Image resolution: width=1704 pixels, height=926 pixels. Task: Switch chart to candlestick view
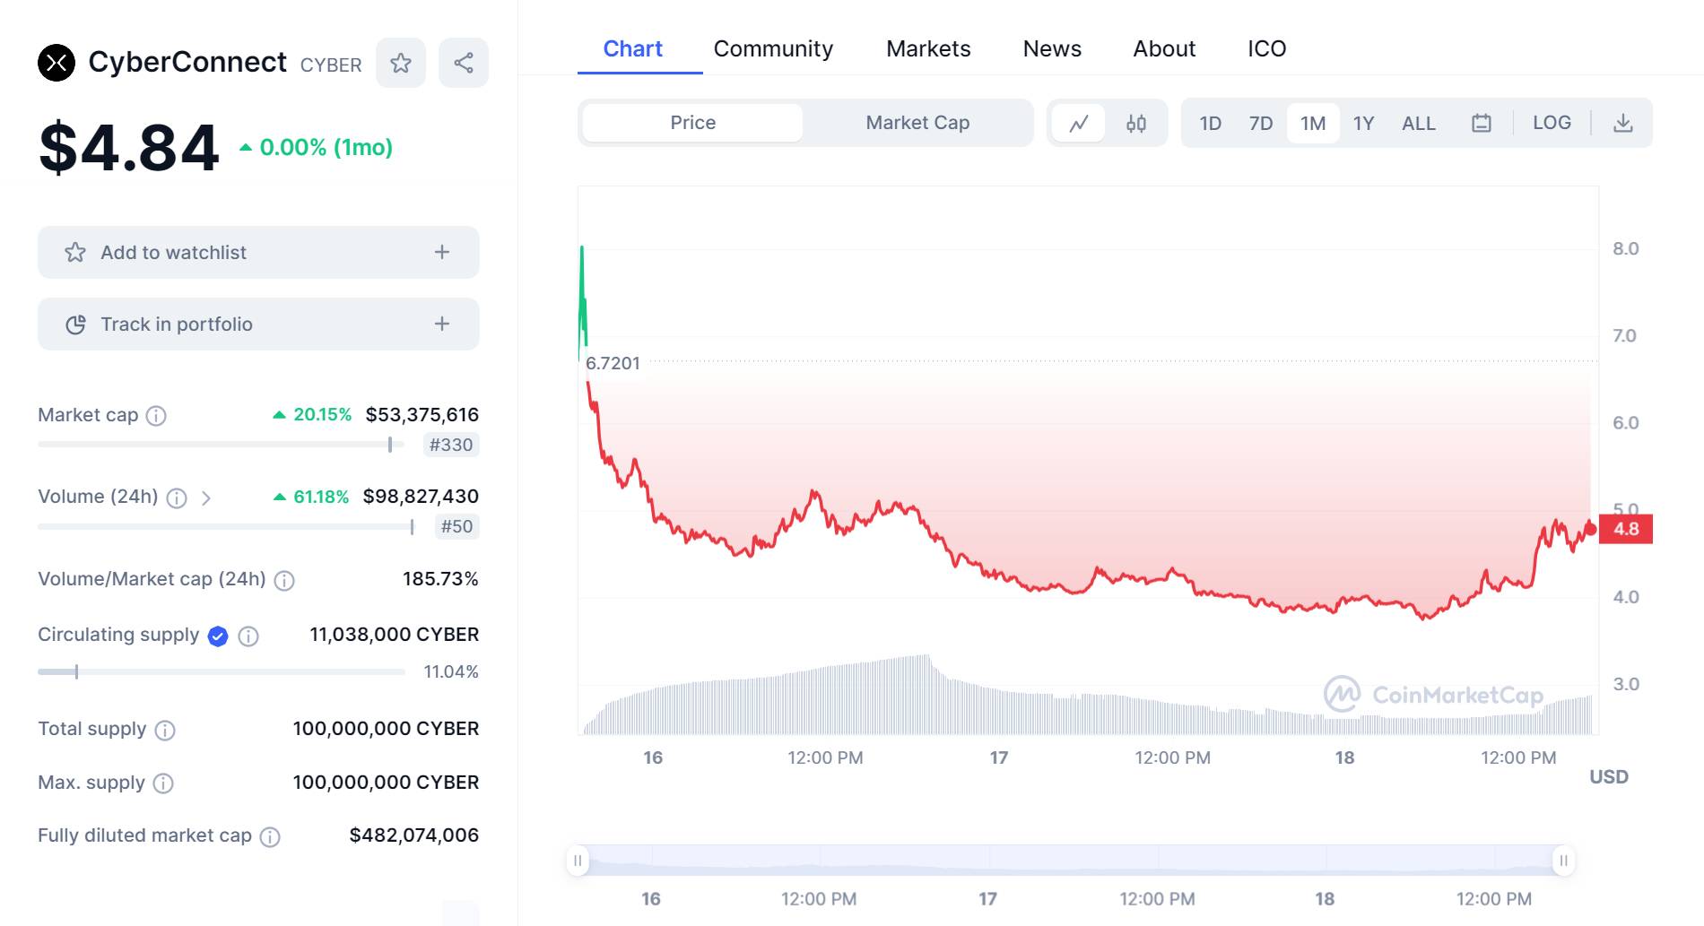(1135, 123)
